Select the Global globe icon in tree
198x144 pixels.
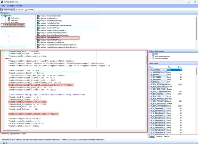click(6, 15)
